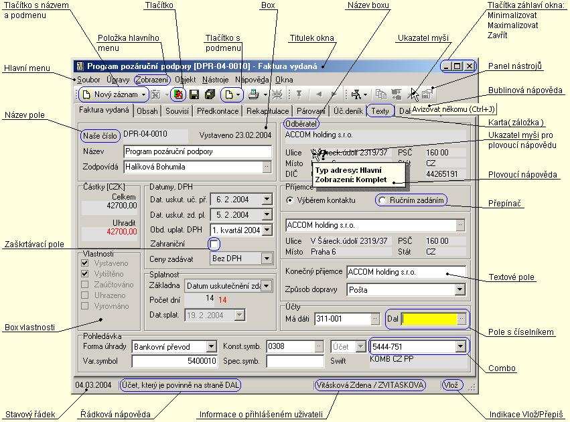Open the Objekt menu
Image resolution: width=570 pixels, height=422 pixels.
click(185, 80)
